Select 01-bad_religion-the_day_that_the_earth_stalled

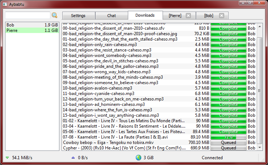tap(159, 39)
